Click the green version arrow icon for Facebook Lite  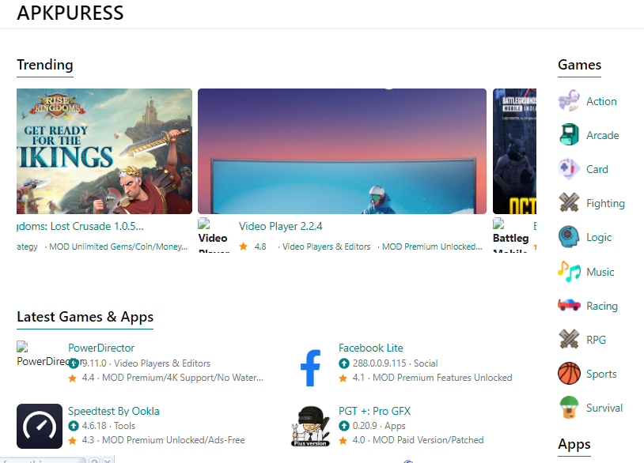pos(344,363)
